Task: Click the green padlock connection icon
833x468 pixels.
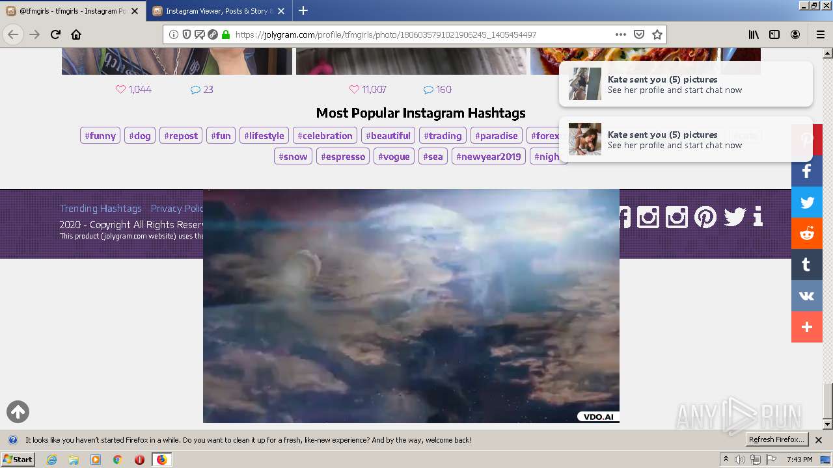Action: tap(226, 34)
